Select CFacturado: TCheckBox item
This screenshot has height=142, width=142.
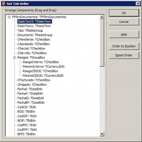tap(34, 80)
